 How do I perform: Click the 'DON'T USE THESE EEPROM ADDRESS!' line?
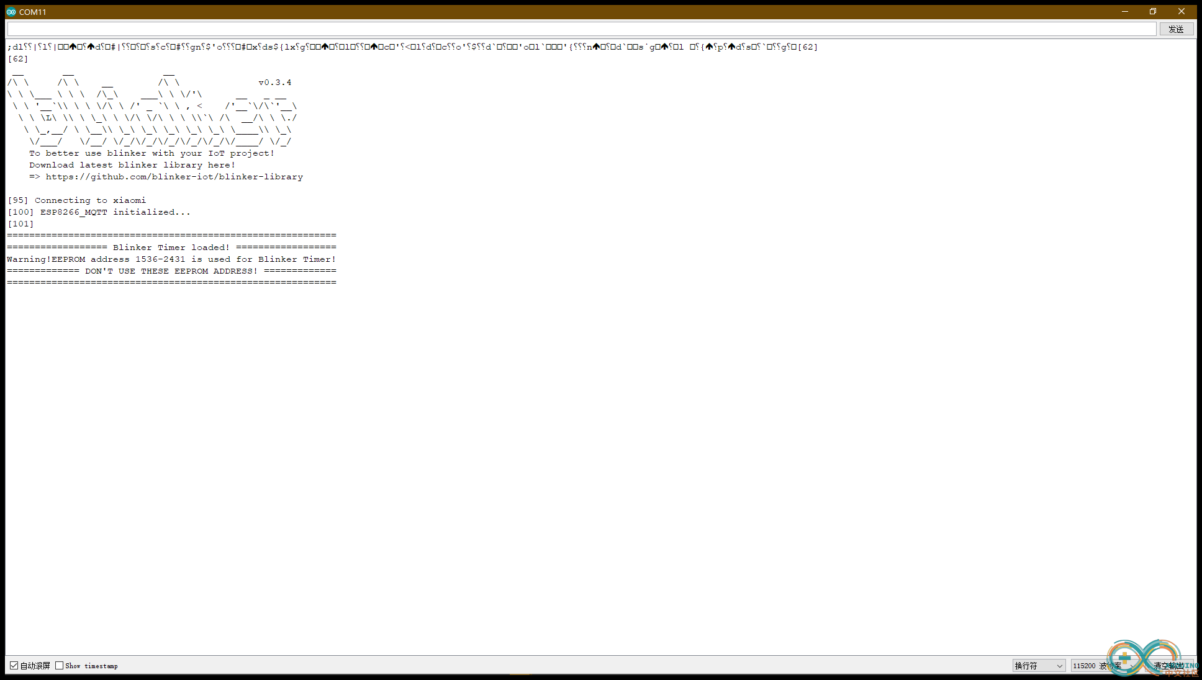coord(171,271)
